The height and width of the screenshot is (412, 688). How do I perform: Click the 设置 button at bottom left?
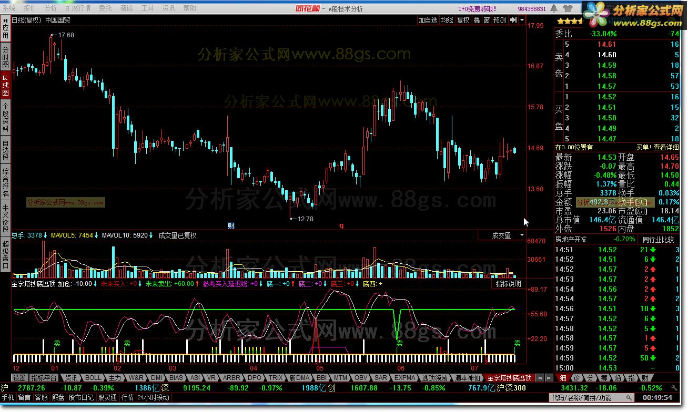(x=19, y=377)
